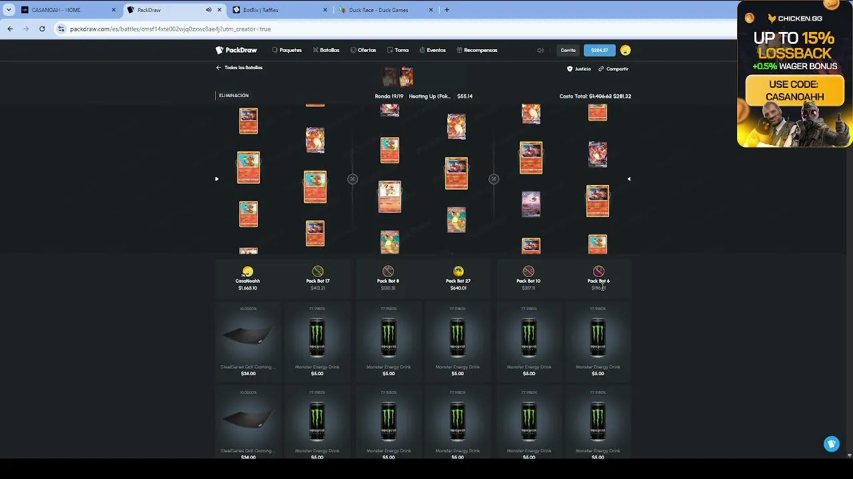Click the highlighted Heating Up pack thumbnail

(406, 77)
